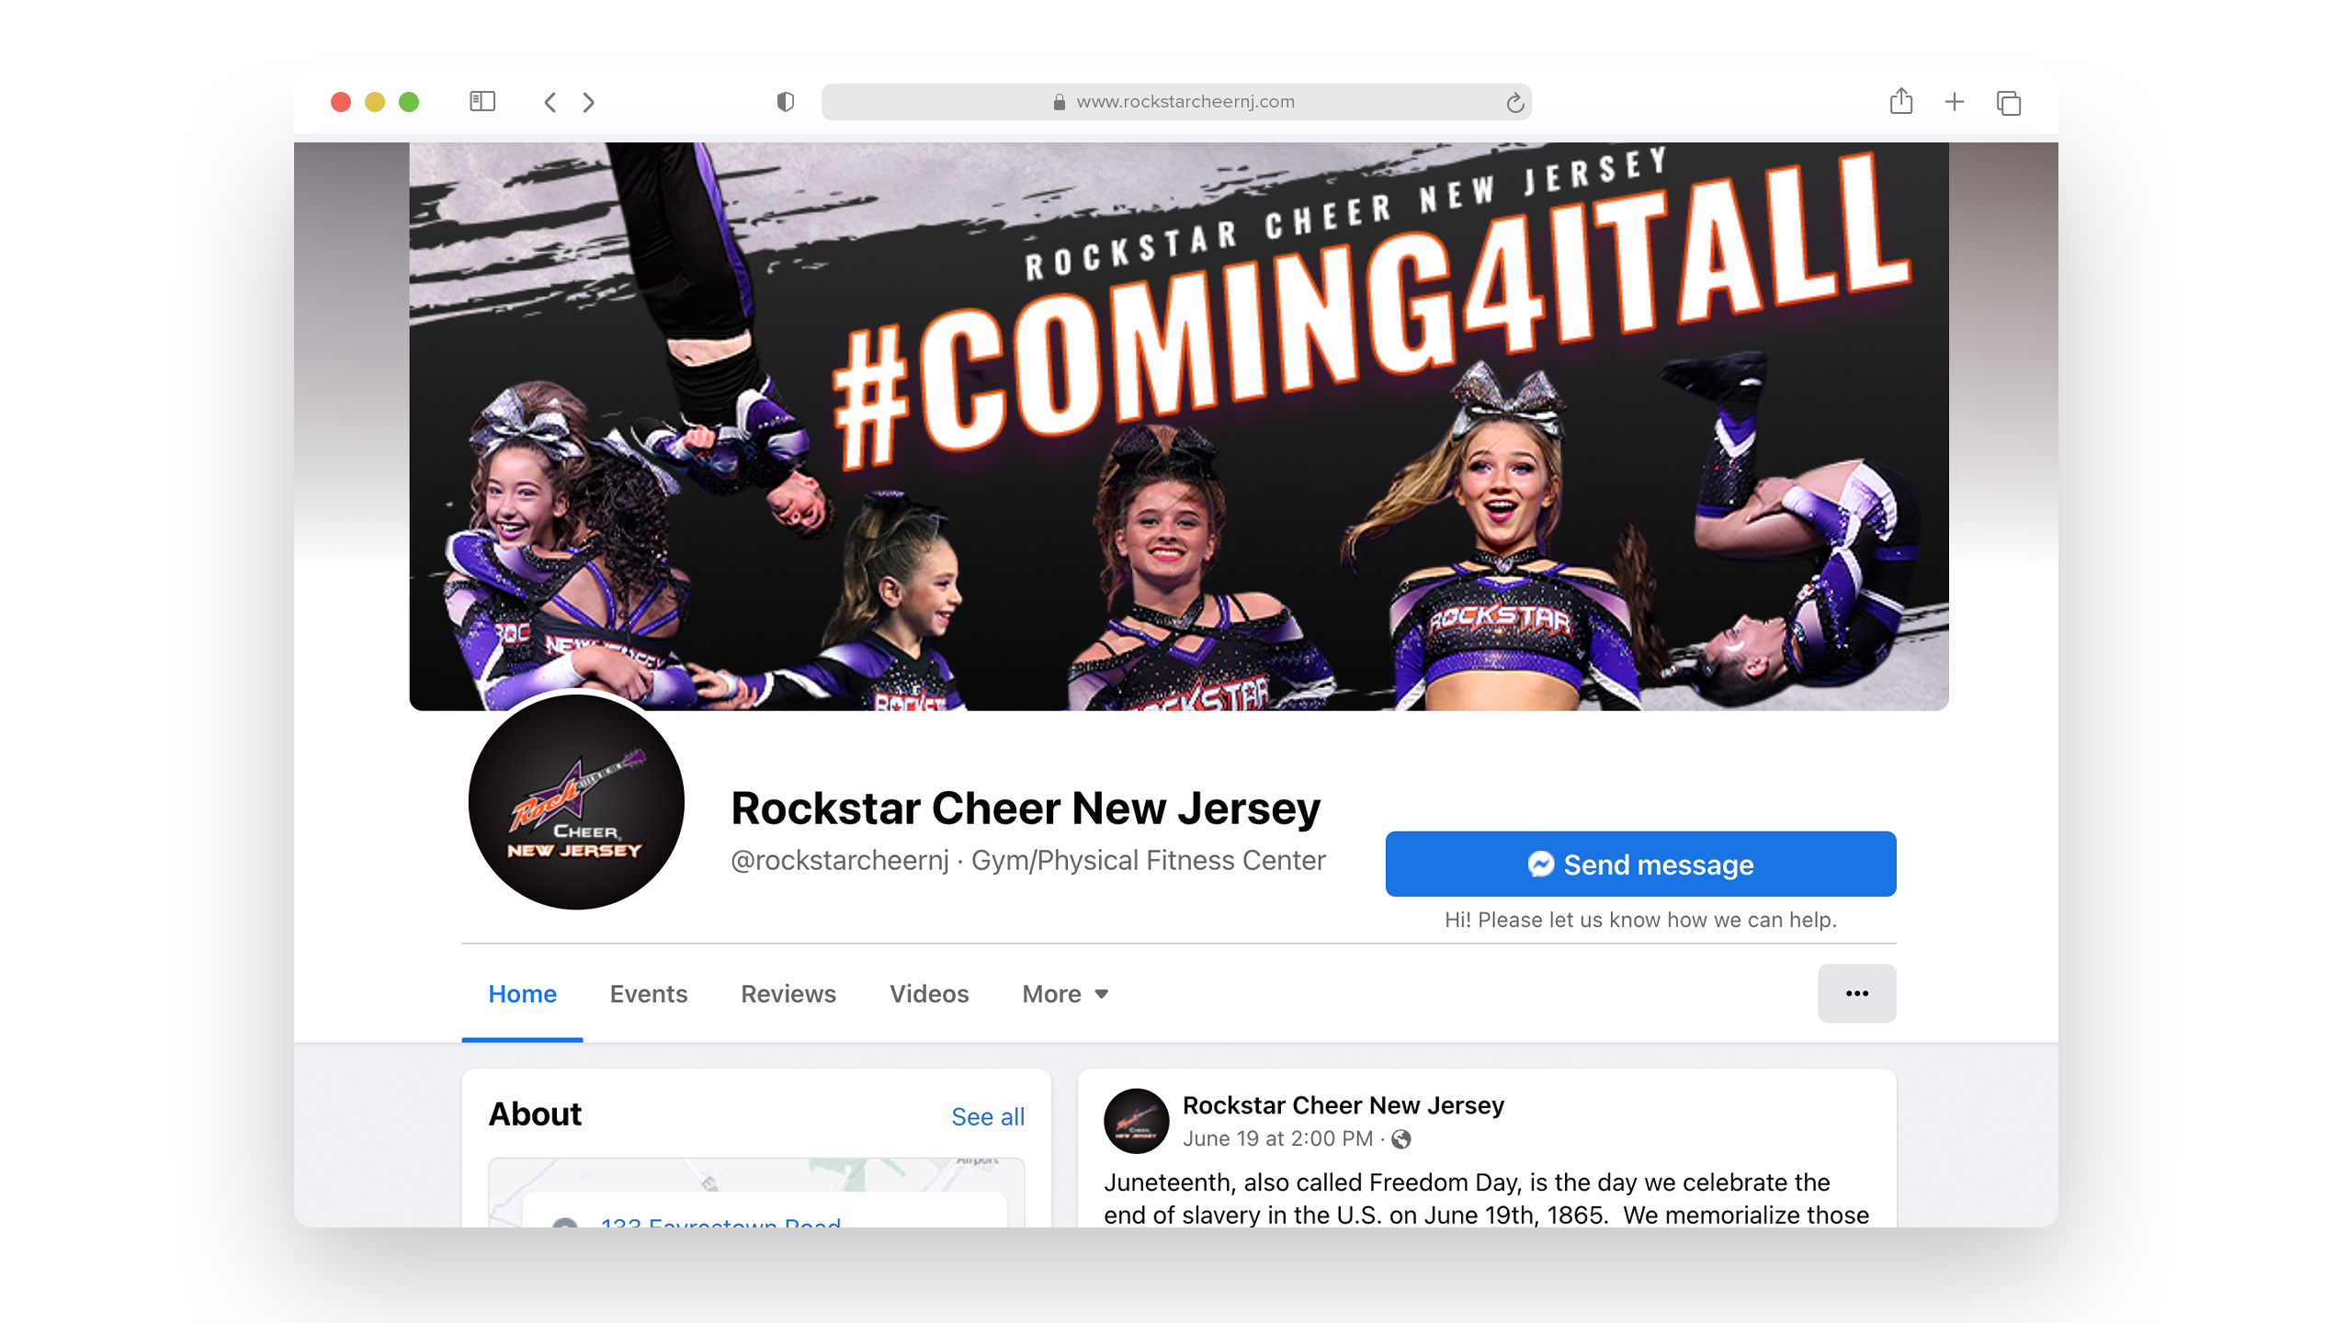Screen dimensions: 2347x1323
Task: Go forward with the right arrow
Action: [x=589, y=102]
